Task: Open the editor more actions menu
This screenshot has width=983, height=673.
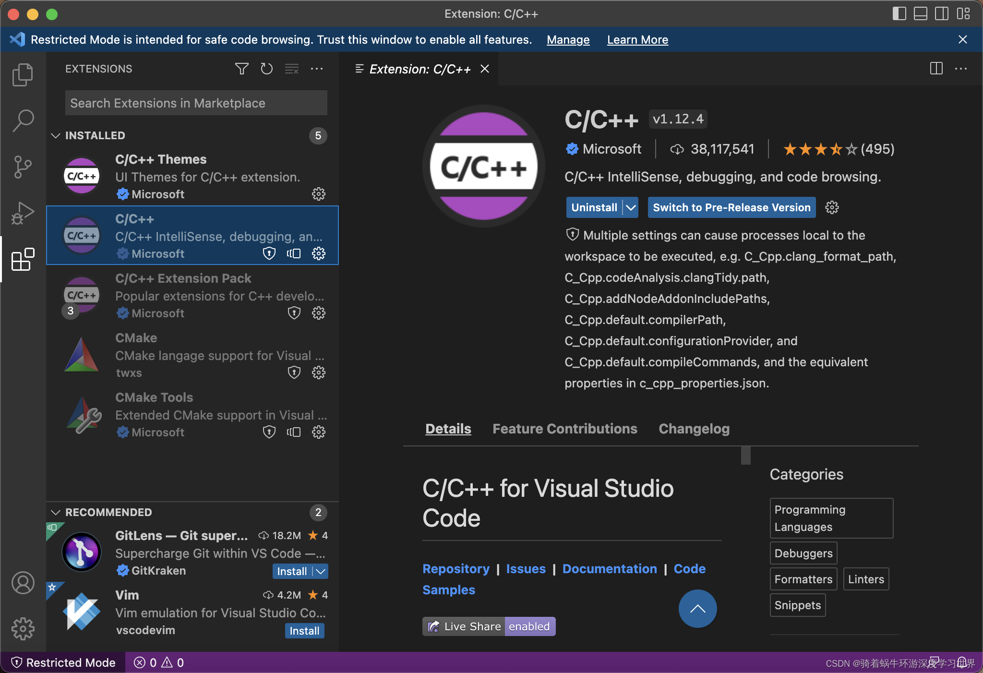Action: point(961,69)
